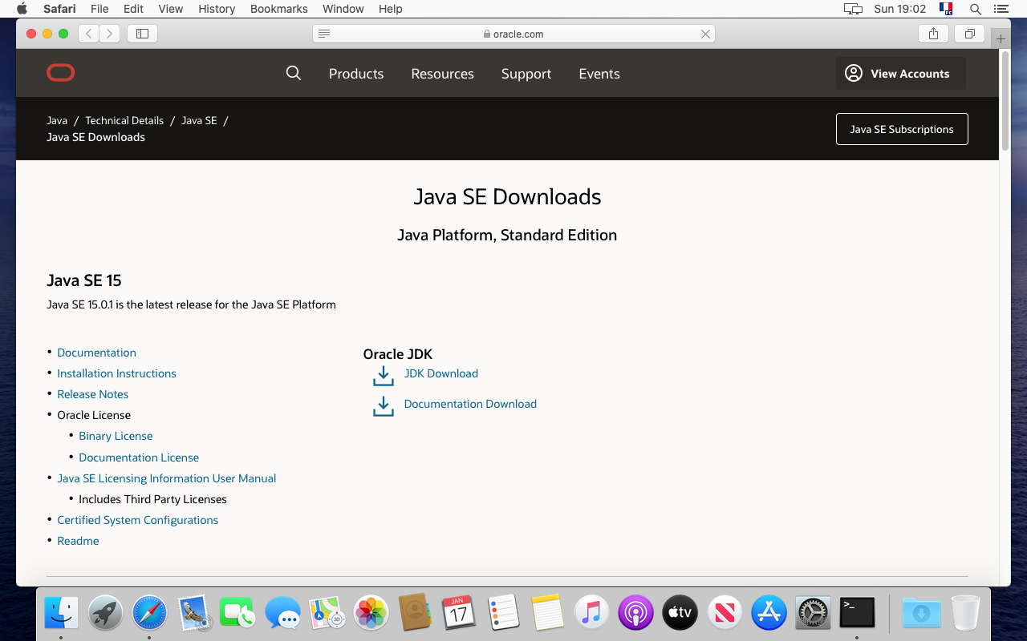
Task: Open Maps from the Dock
Action: tap(327, 613)
